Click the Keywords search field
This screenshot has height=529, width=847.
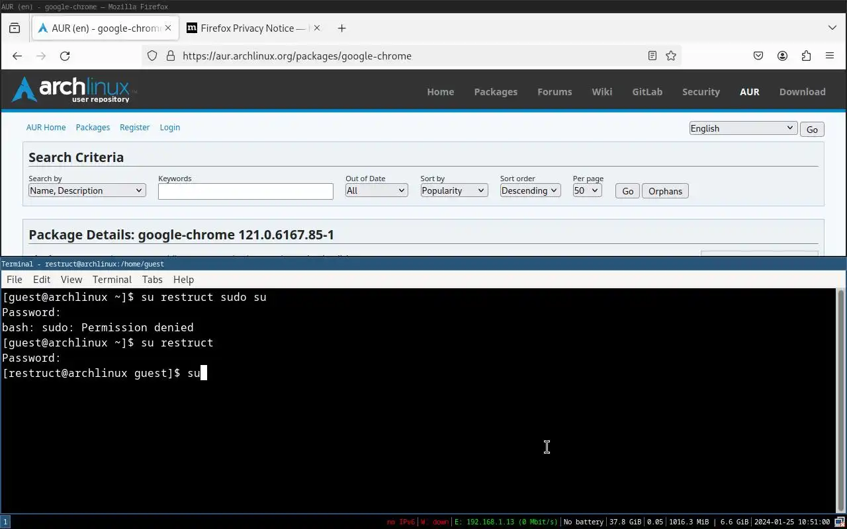(x=245, y=191)
